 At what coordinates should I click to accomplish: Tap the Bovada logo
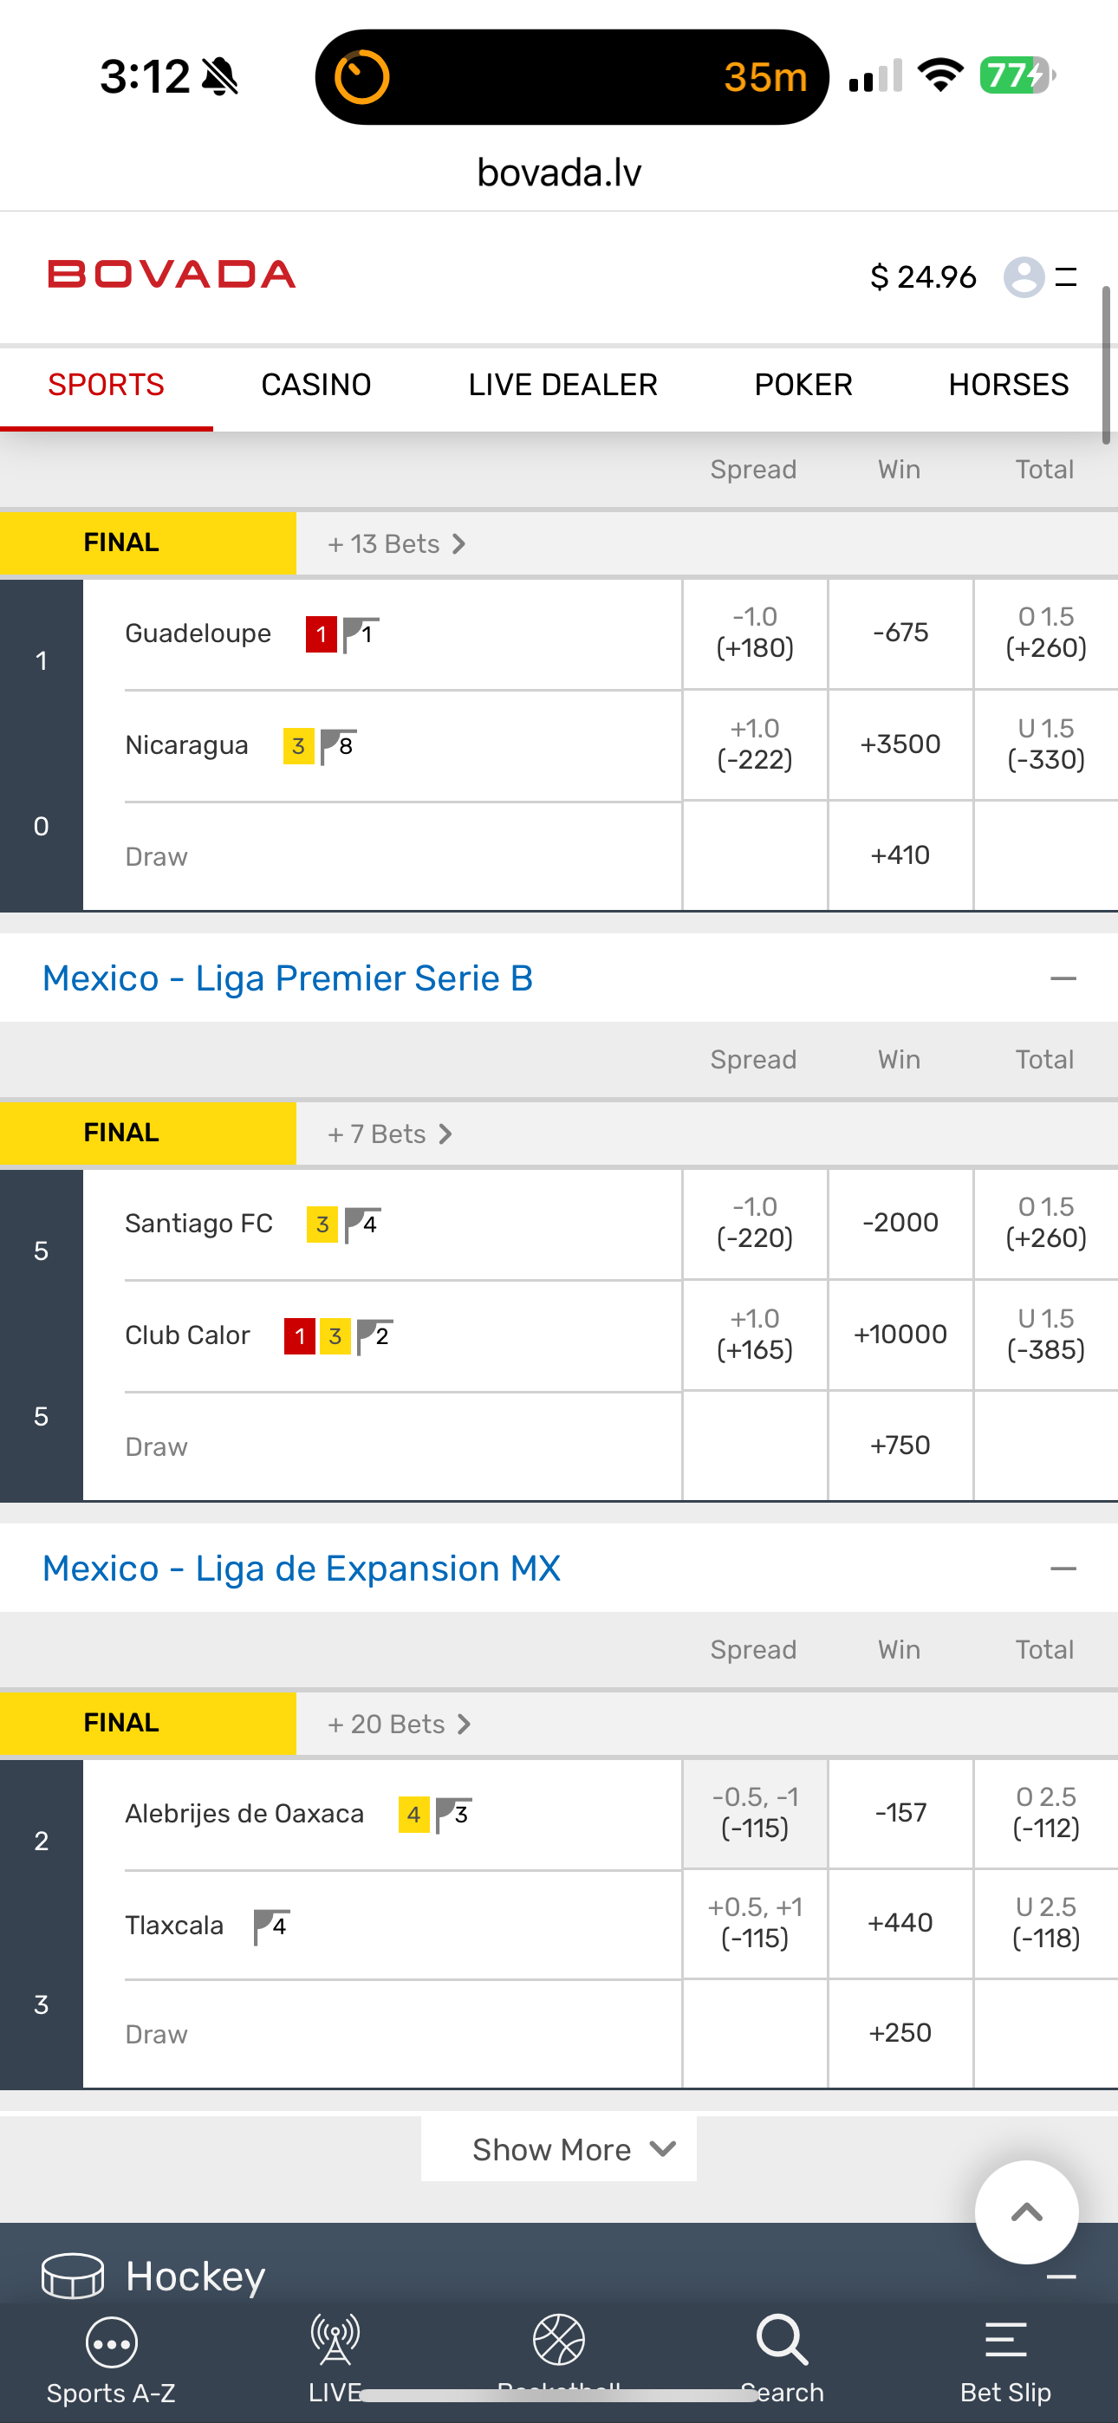coord(172,275)
